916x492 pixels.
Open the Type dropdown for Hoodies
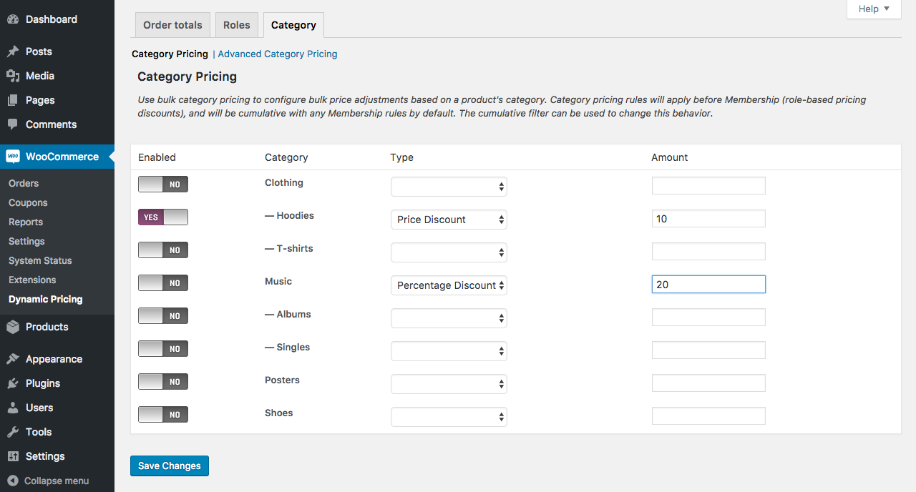click(x=449, y=220)
